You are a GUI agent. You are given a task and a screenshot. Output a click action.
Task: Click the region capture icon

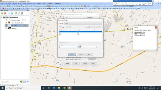click(129, 4)
